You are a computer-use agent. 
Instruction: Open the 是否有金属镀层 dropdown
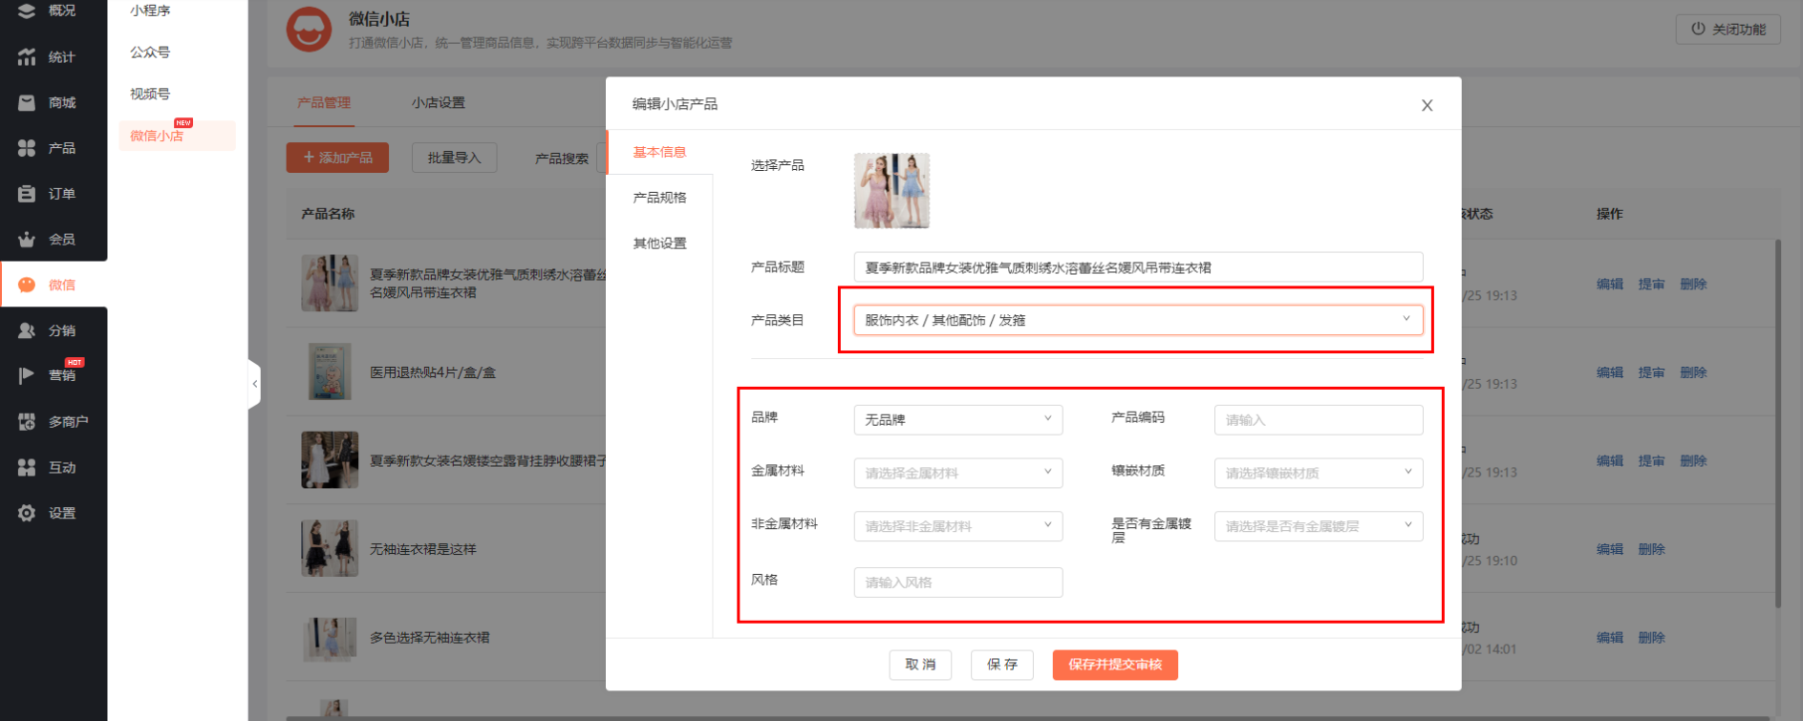1319,526
